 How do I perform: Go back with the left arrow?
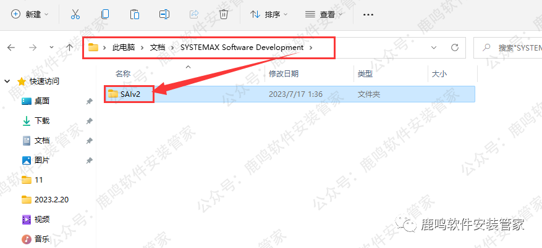[11, 48]
